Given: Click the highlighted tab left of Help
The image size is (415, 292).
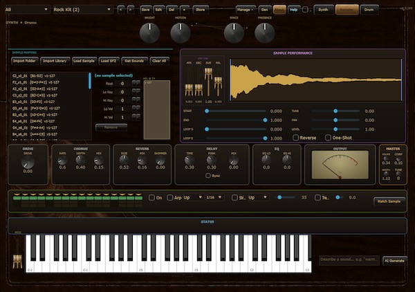Looking at the screenshot, I should tap(279, 10).
